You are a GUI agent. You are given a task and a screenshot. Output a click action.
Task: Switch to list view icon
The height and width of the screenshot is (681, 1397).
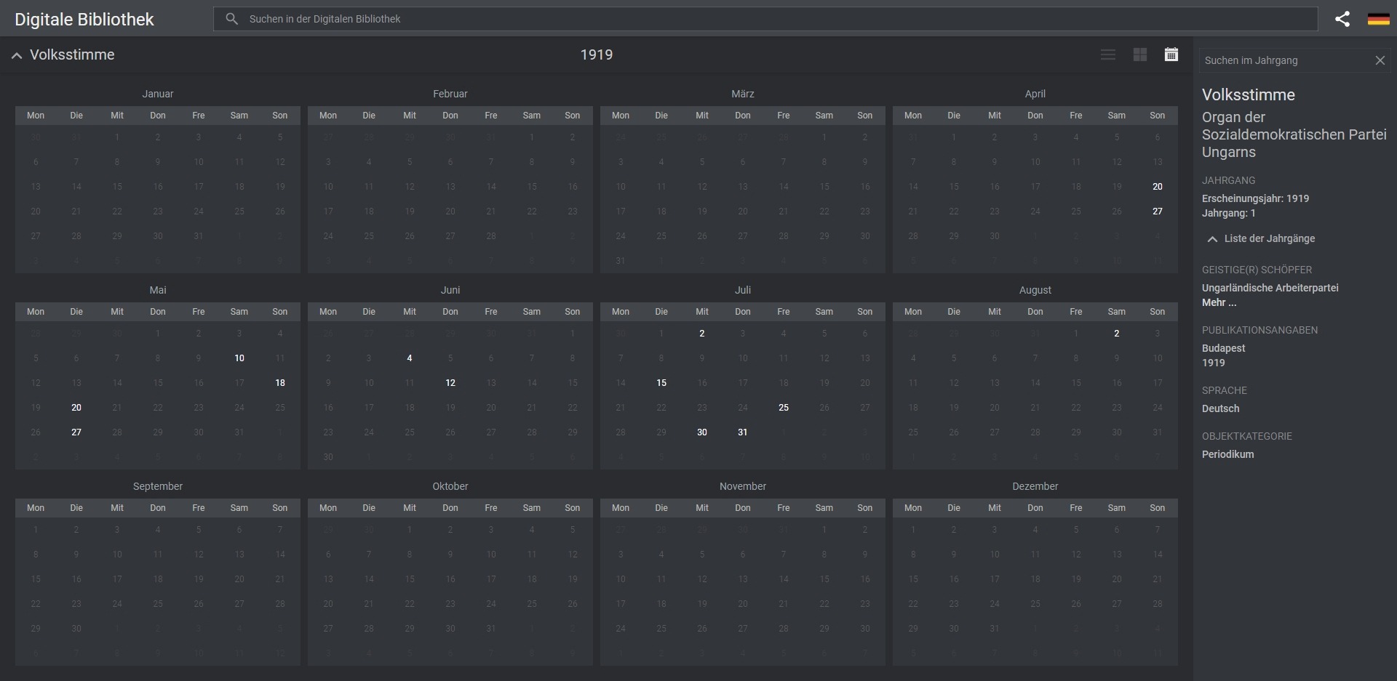1108,55
